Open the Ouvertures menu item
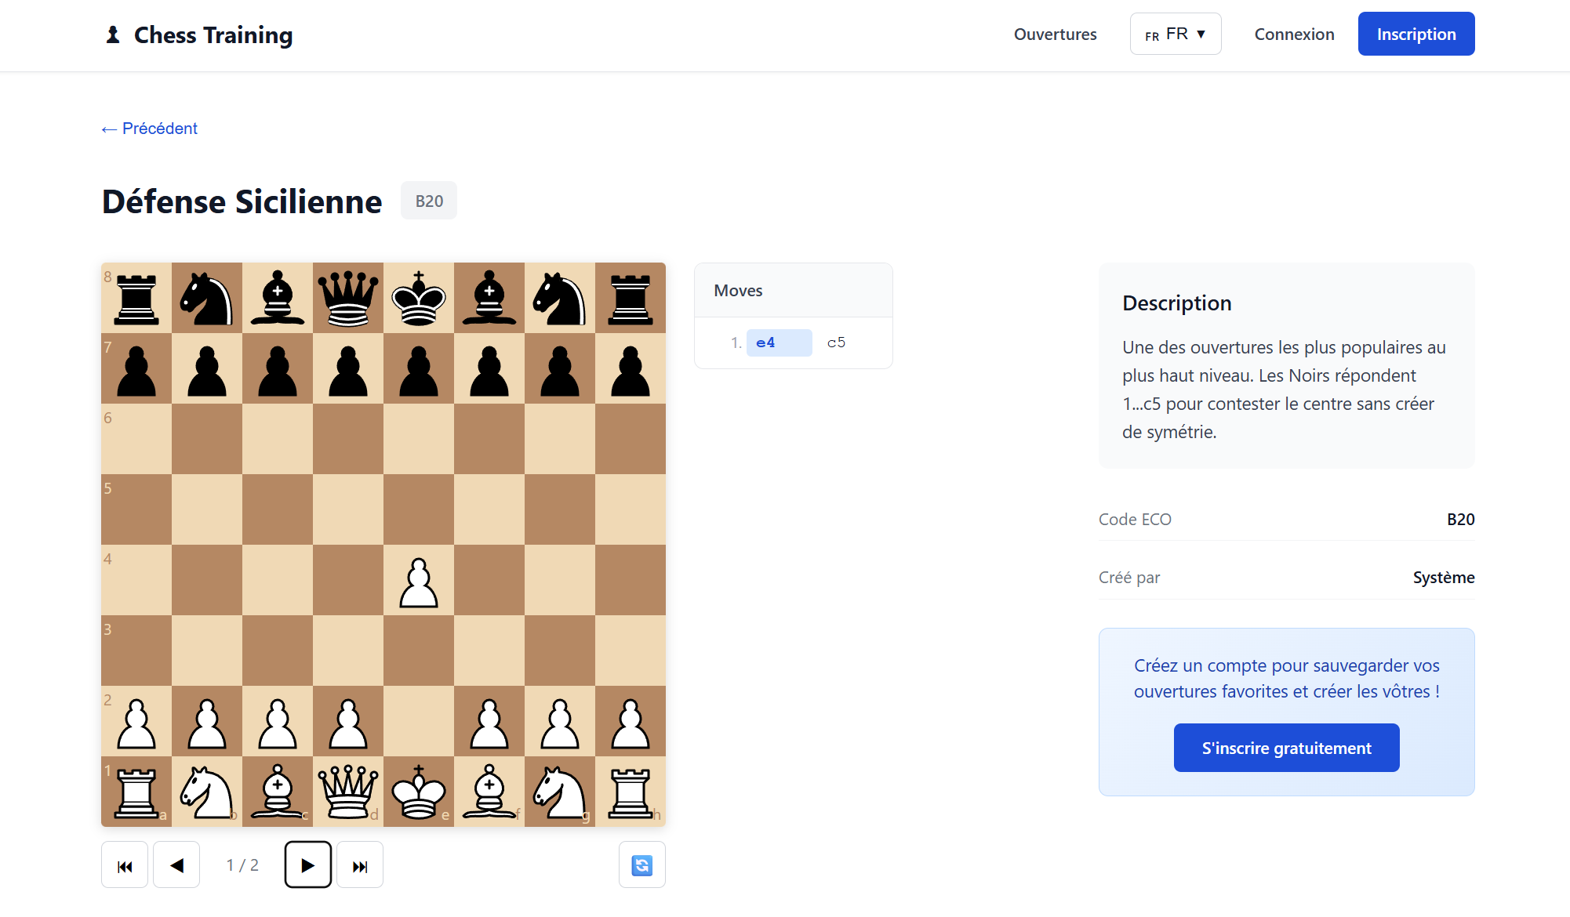Image resolution: width=1570 pixels, height=917 pixels. tap(1055, 34)
